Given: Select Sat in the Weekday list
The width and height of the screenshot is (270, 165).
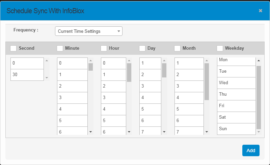Looking at the screenshot, I should tap(236, 117).
